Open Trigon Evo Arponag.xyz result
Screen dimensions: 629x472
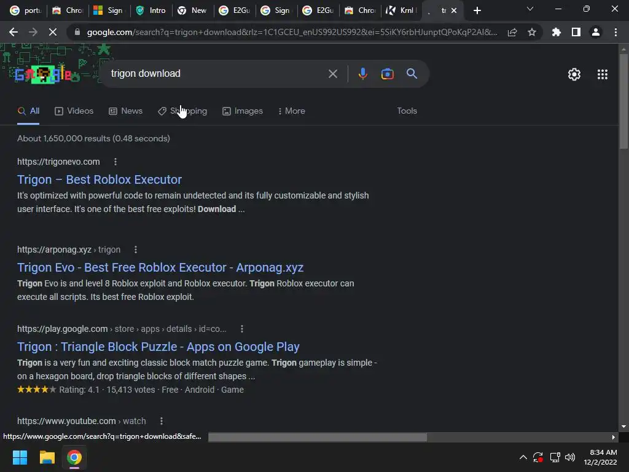click(160, 267)
